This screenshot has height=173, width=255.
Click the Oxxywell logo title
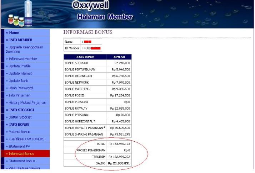pyautogui.click(x=90, y=5)
